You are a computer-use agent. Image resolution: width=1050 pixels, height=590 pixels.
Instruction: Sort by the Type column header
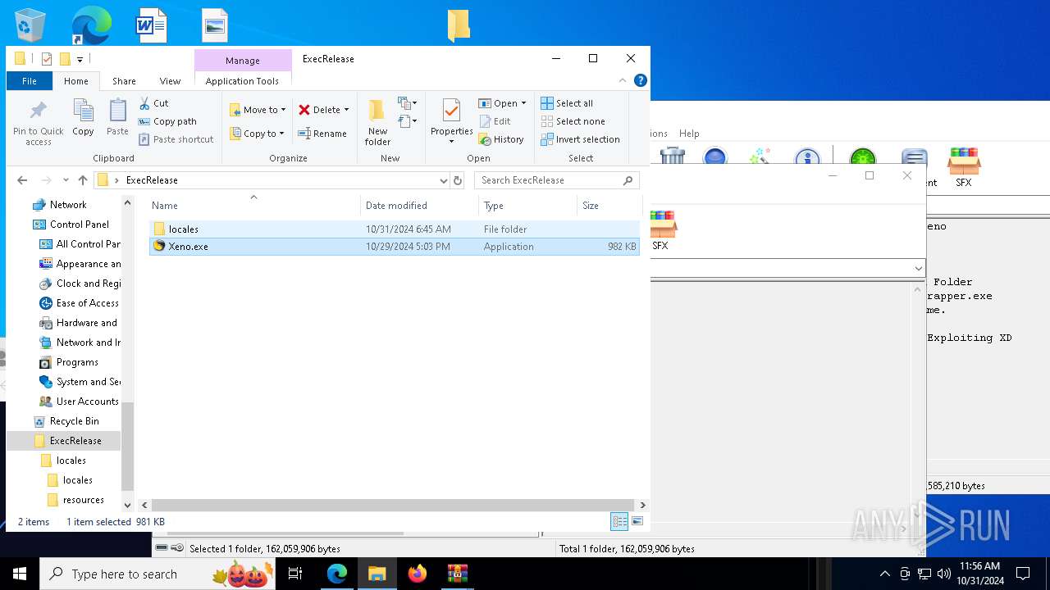pos(527,205)
